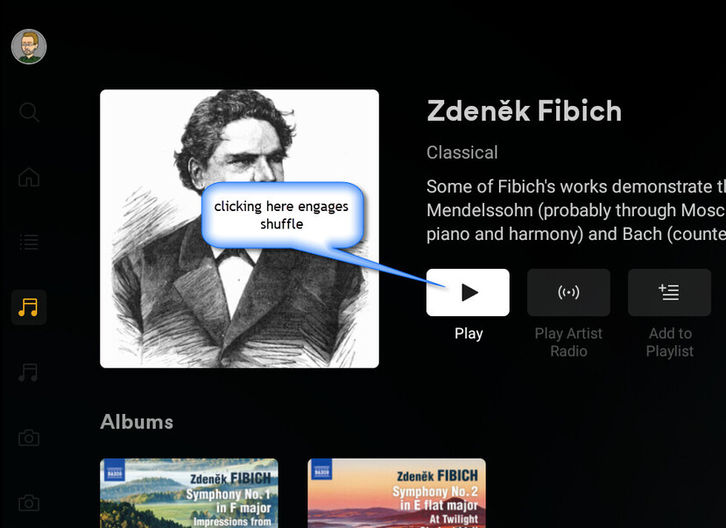
Task: Open Symphony No. 1 in F major album
Action: (189, 493)
